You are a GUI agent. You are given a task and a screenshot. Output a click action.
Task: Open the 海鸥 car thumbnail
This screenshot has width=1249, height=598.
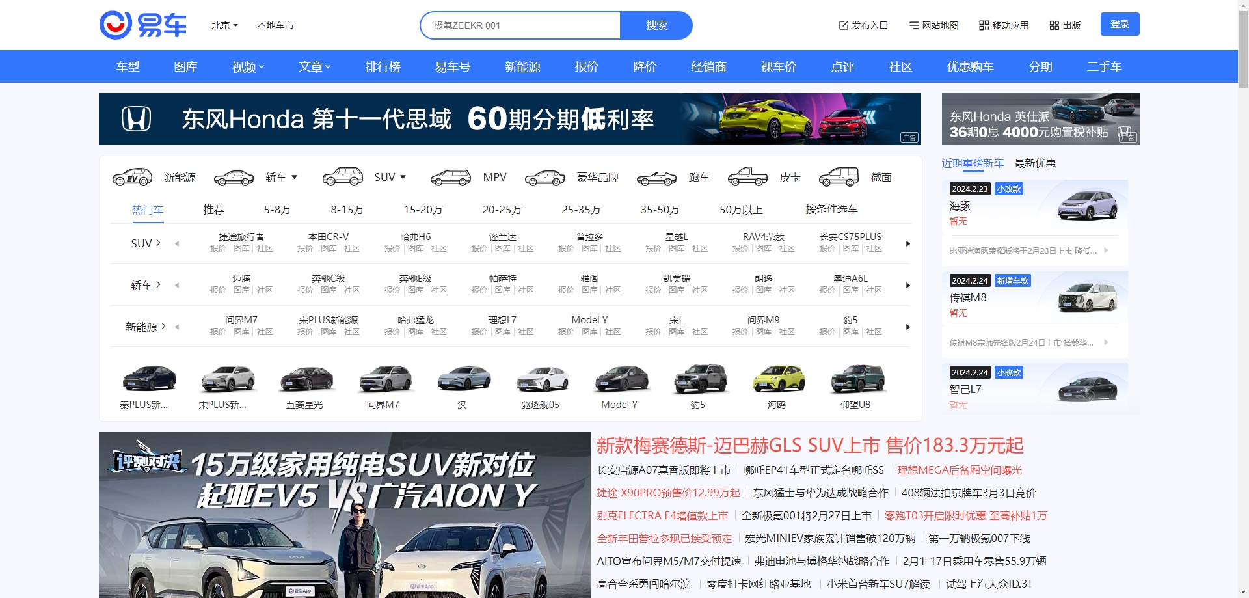779,379
